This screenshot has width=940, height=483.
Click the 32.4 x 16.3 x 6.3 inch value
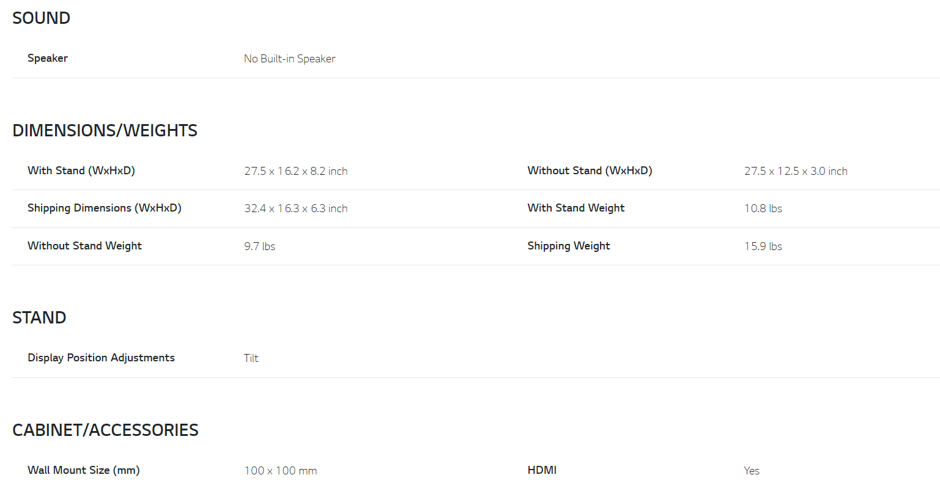click(x=296, y=208)
